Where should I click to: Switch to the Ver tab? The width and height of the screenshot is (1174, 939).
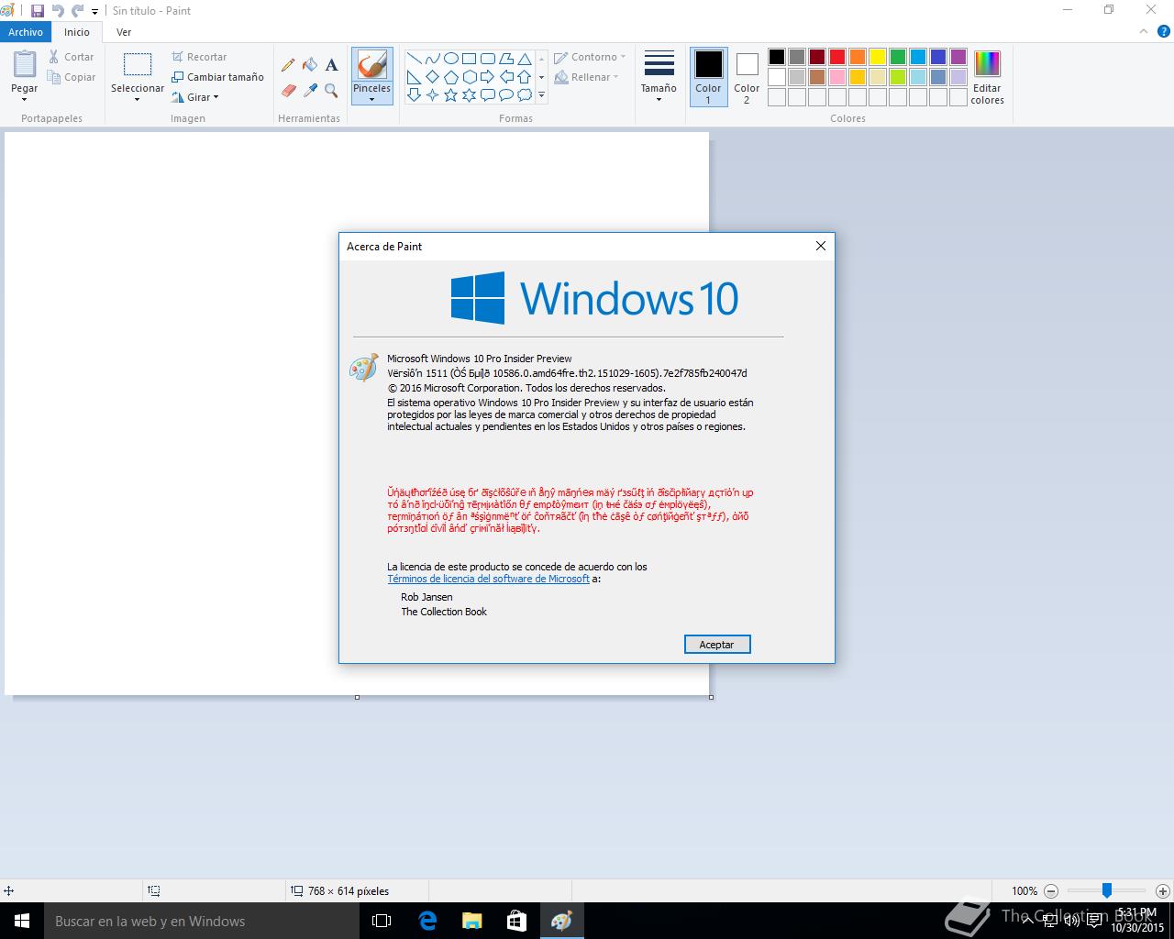pyautogui.click(x=124, y=32)
